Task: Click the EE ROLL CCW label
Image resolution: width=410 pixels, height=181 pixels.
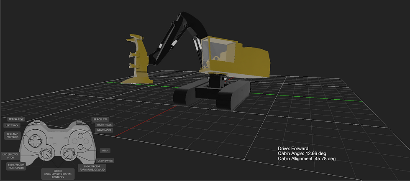Action: click(16, 119)
